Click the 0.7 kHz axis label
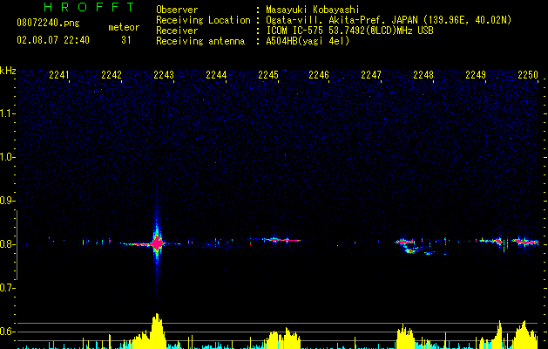The width and height of the screenshot is (548, 349). [7, 288]
